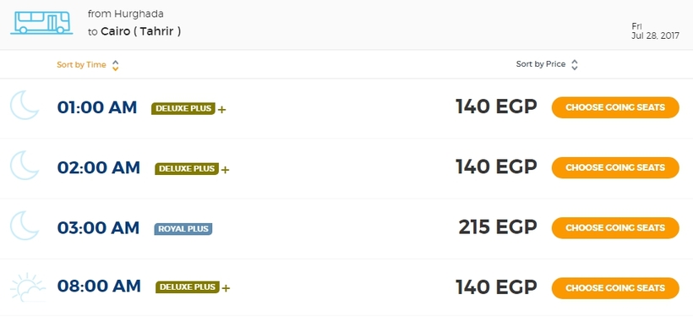Click the 215 EGP price

tap(498, 227)
